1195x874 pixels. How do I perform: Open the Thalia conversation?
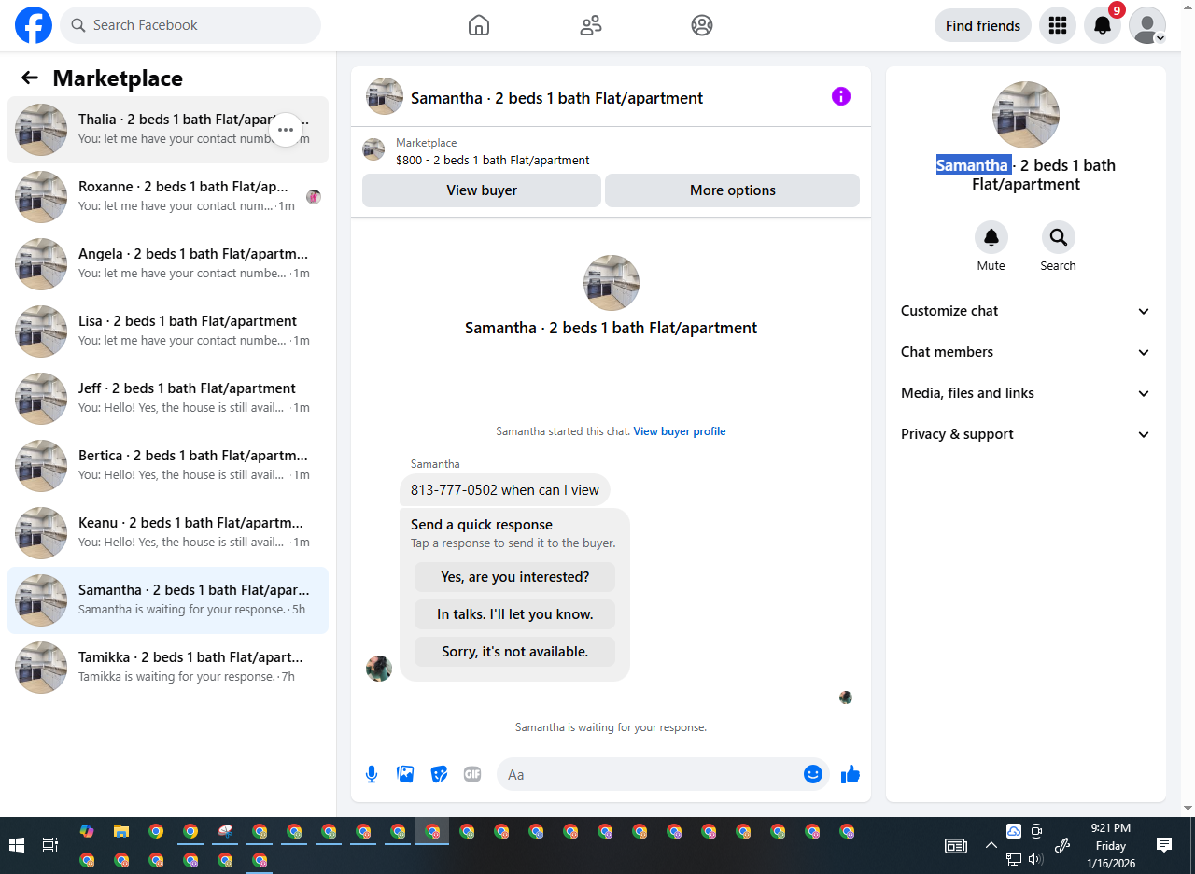coord(168,130)
